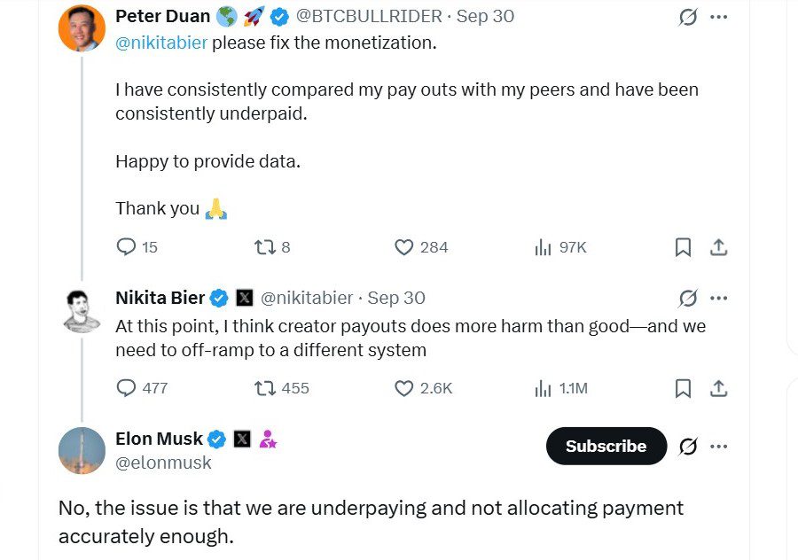
Task: Share Peter Duan's tweet
Action: 719,247
